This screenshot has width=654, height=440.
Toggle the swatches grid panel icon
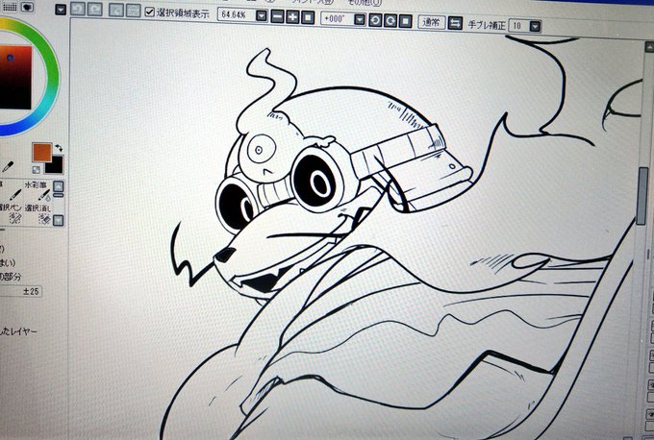coord(10,7)
